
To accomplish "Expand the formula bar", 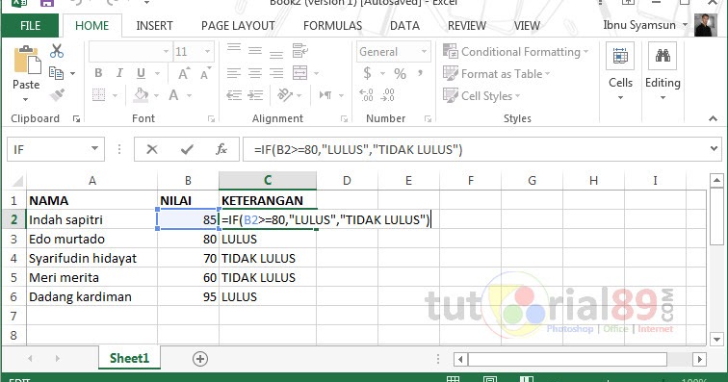I will coord(714,149).
